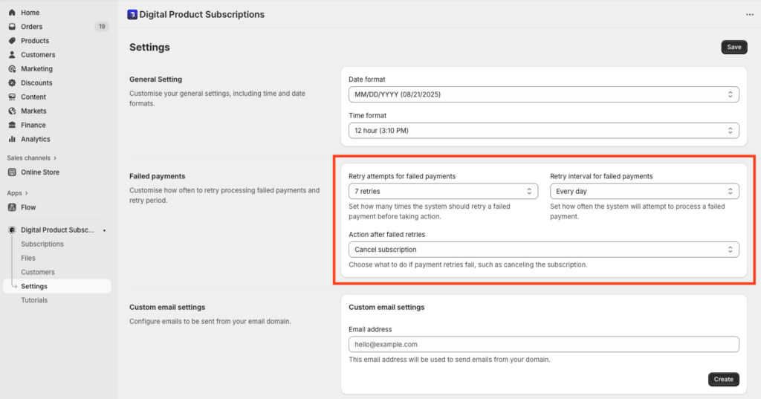Click the Discounts badge icon
Viewport: 761px width, 399px height.
[12, 83]
